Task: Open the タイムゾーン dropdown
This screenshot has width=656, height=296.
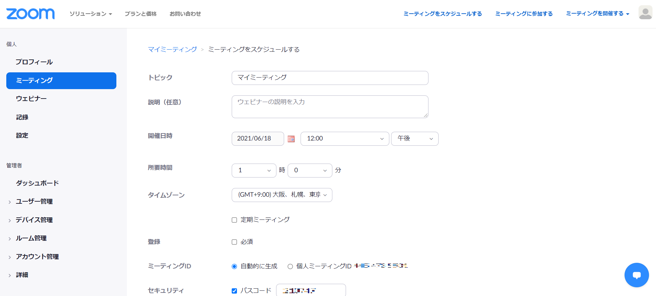Action: 282,195
